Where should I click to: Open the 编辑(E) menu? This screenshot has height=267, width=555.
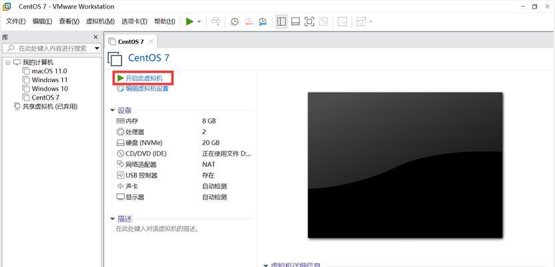(43, 21)
